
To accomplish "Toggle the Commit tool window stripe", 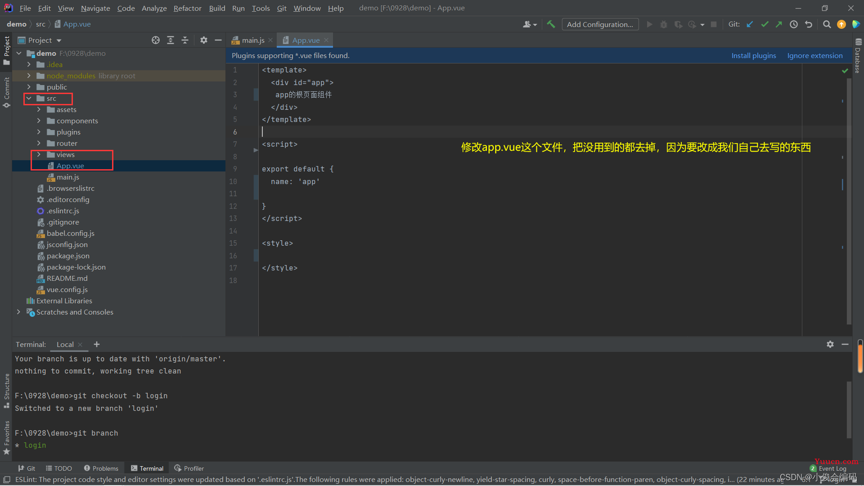I will [6, 92].
